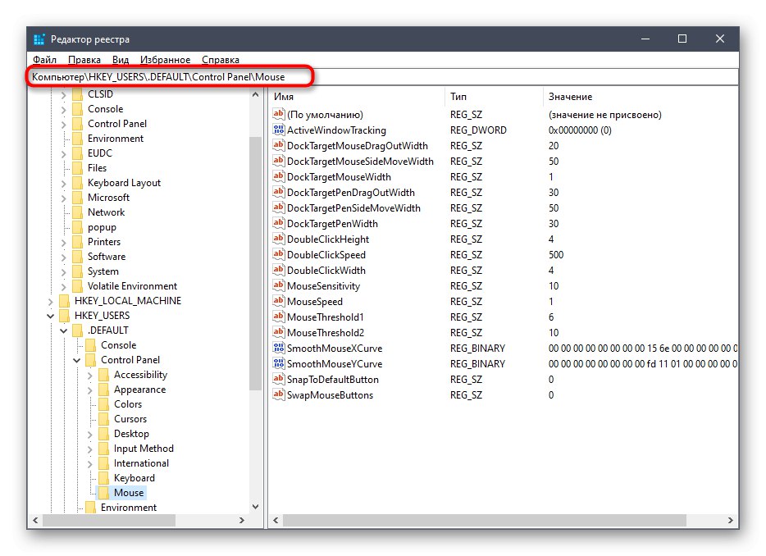Open the Правка menu
Viewport: 766px width, 556px height.
pyautogui.click(x=84, y=60)
